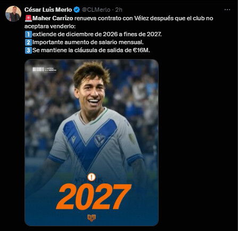Open the three-dot more options menu
The height and width of the screenshot is (231, 238).
click(227, 10)
